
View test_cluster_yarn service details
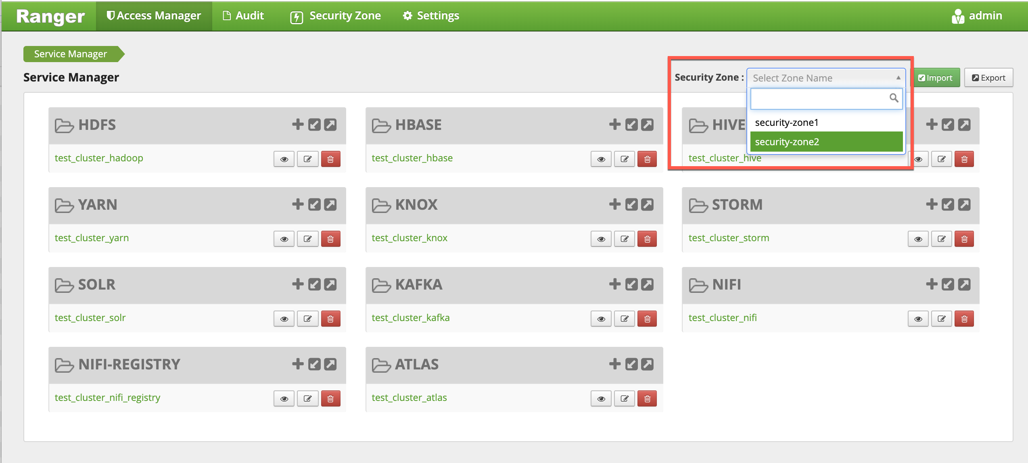coord(284,239)
